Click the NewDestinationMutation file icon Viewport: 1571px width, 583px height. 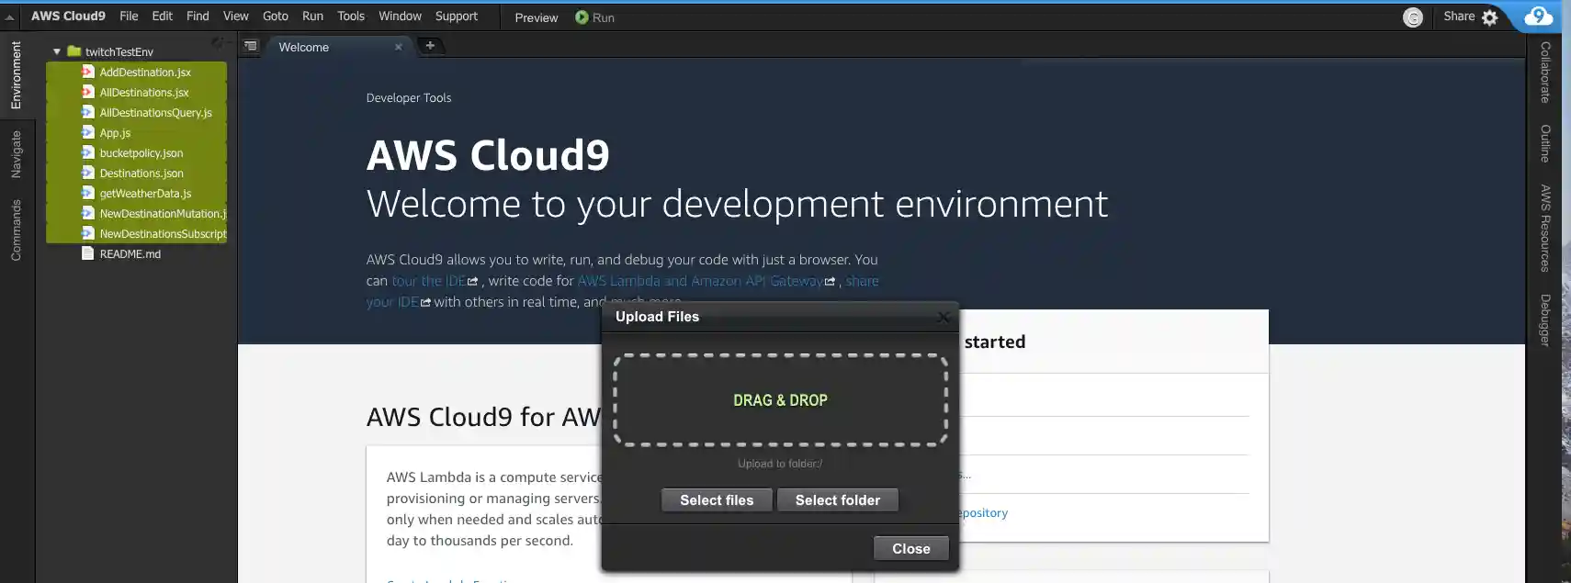(x=88, y=213)
